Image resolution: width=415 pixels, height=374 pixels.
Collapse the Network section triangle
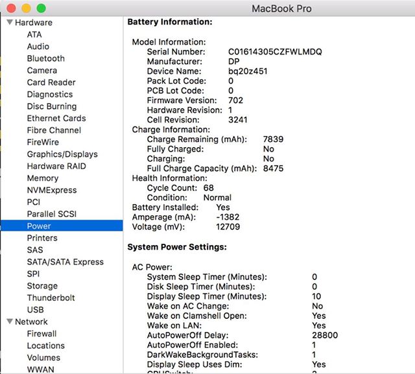10,321
